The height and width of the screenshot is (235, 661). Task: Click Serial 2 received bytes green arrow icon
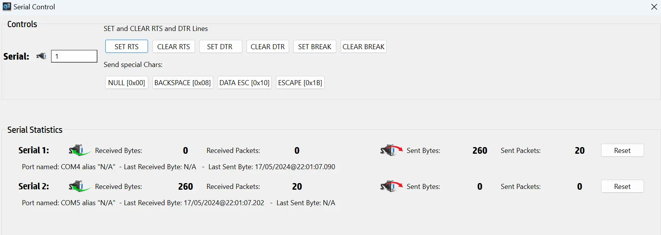79,186
